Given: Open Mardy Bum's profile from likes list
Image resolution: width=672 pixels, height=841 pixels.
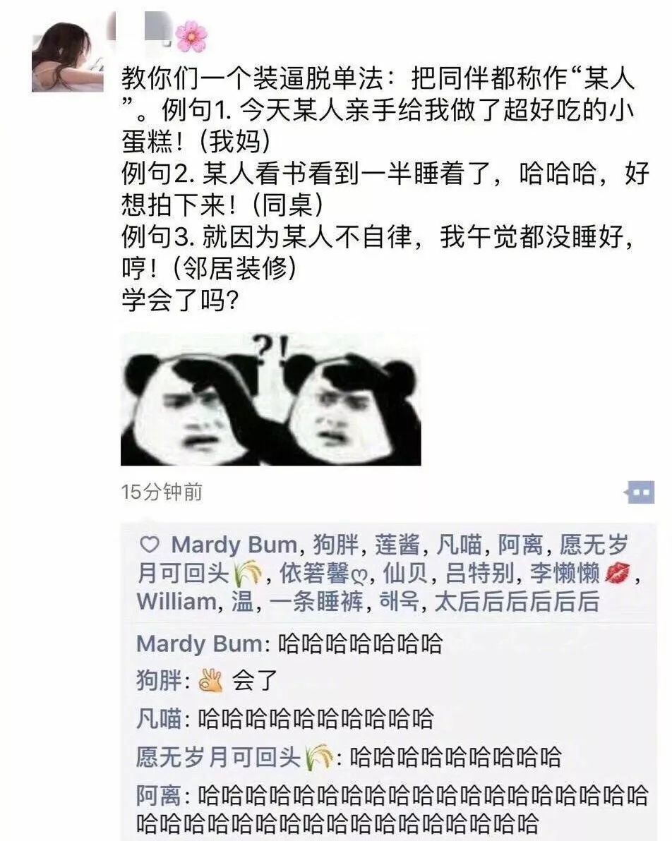Looking at the screenshot, I should point(234,545).
